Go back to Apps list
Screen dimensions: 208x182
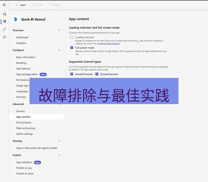point(23,5)
